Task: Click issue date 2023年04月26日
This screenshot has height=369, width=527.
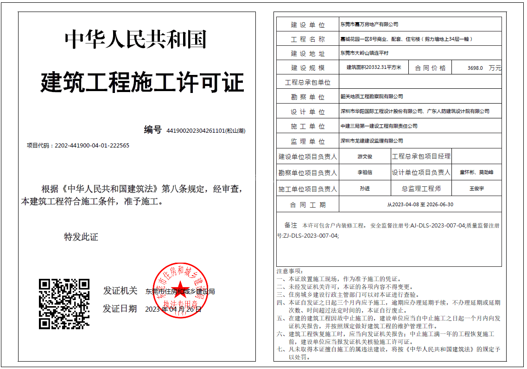Action: click(x=173, y=309)
